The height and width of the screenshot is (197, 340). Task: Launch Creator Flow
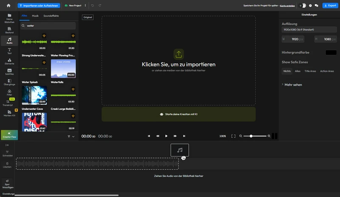pos(9,134)
